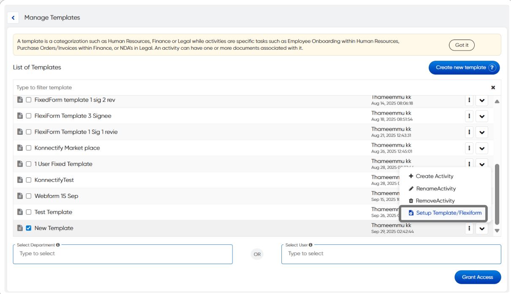
Task: Uncheck the New Template checkbox
Action: 29,228
